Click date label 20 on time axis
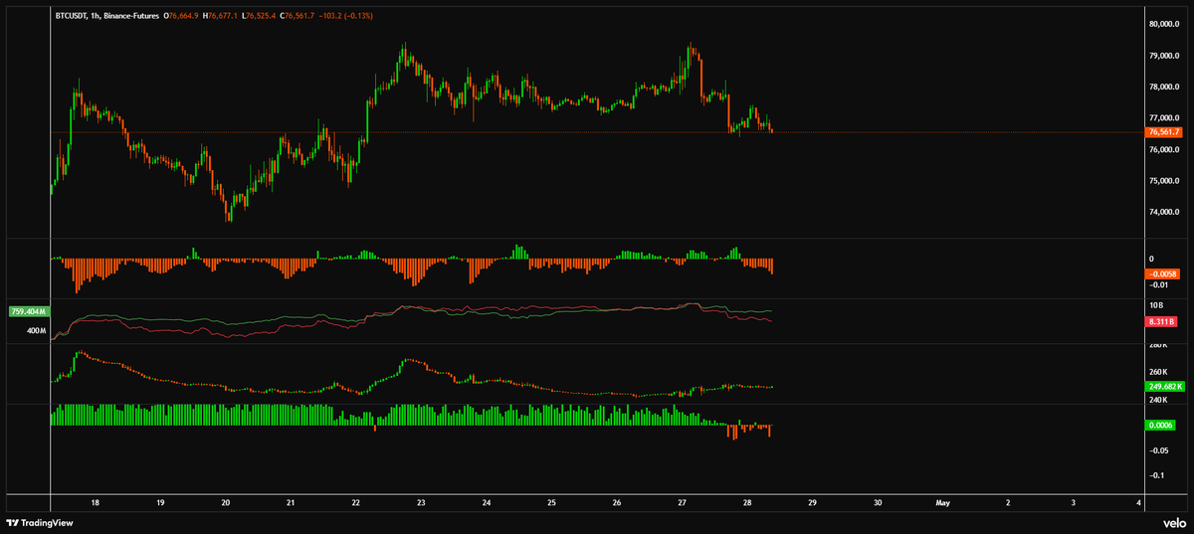1194x534 pixels. [x=225, y=503]
